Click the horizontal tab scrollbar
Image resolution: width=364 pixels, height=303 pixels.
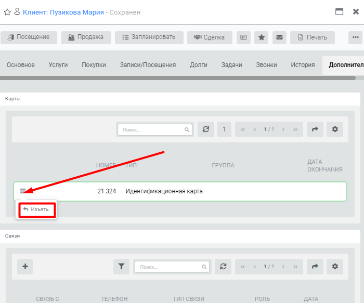(178, 78)
